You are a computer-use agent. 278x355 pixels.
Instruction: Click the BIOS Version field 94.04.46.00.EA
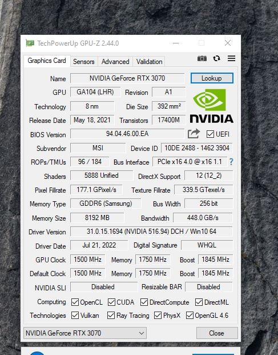pos(127,134)
